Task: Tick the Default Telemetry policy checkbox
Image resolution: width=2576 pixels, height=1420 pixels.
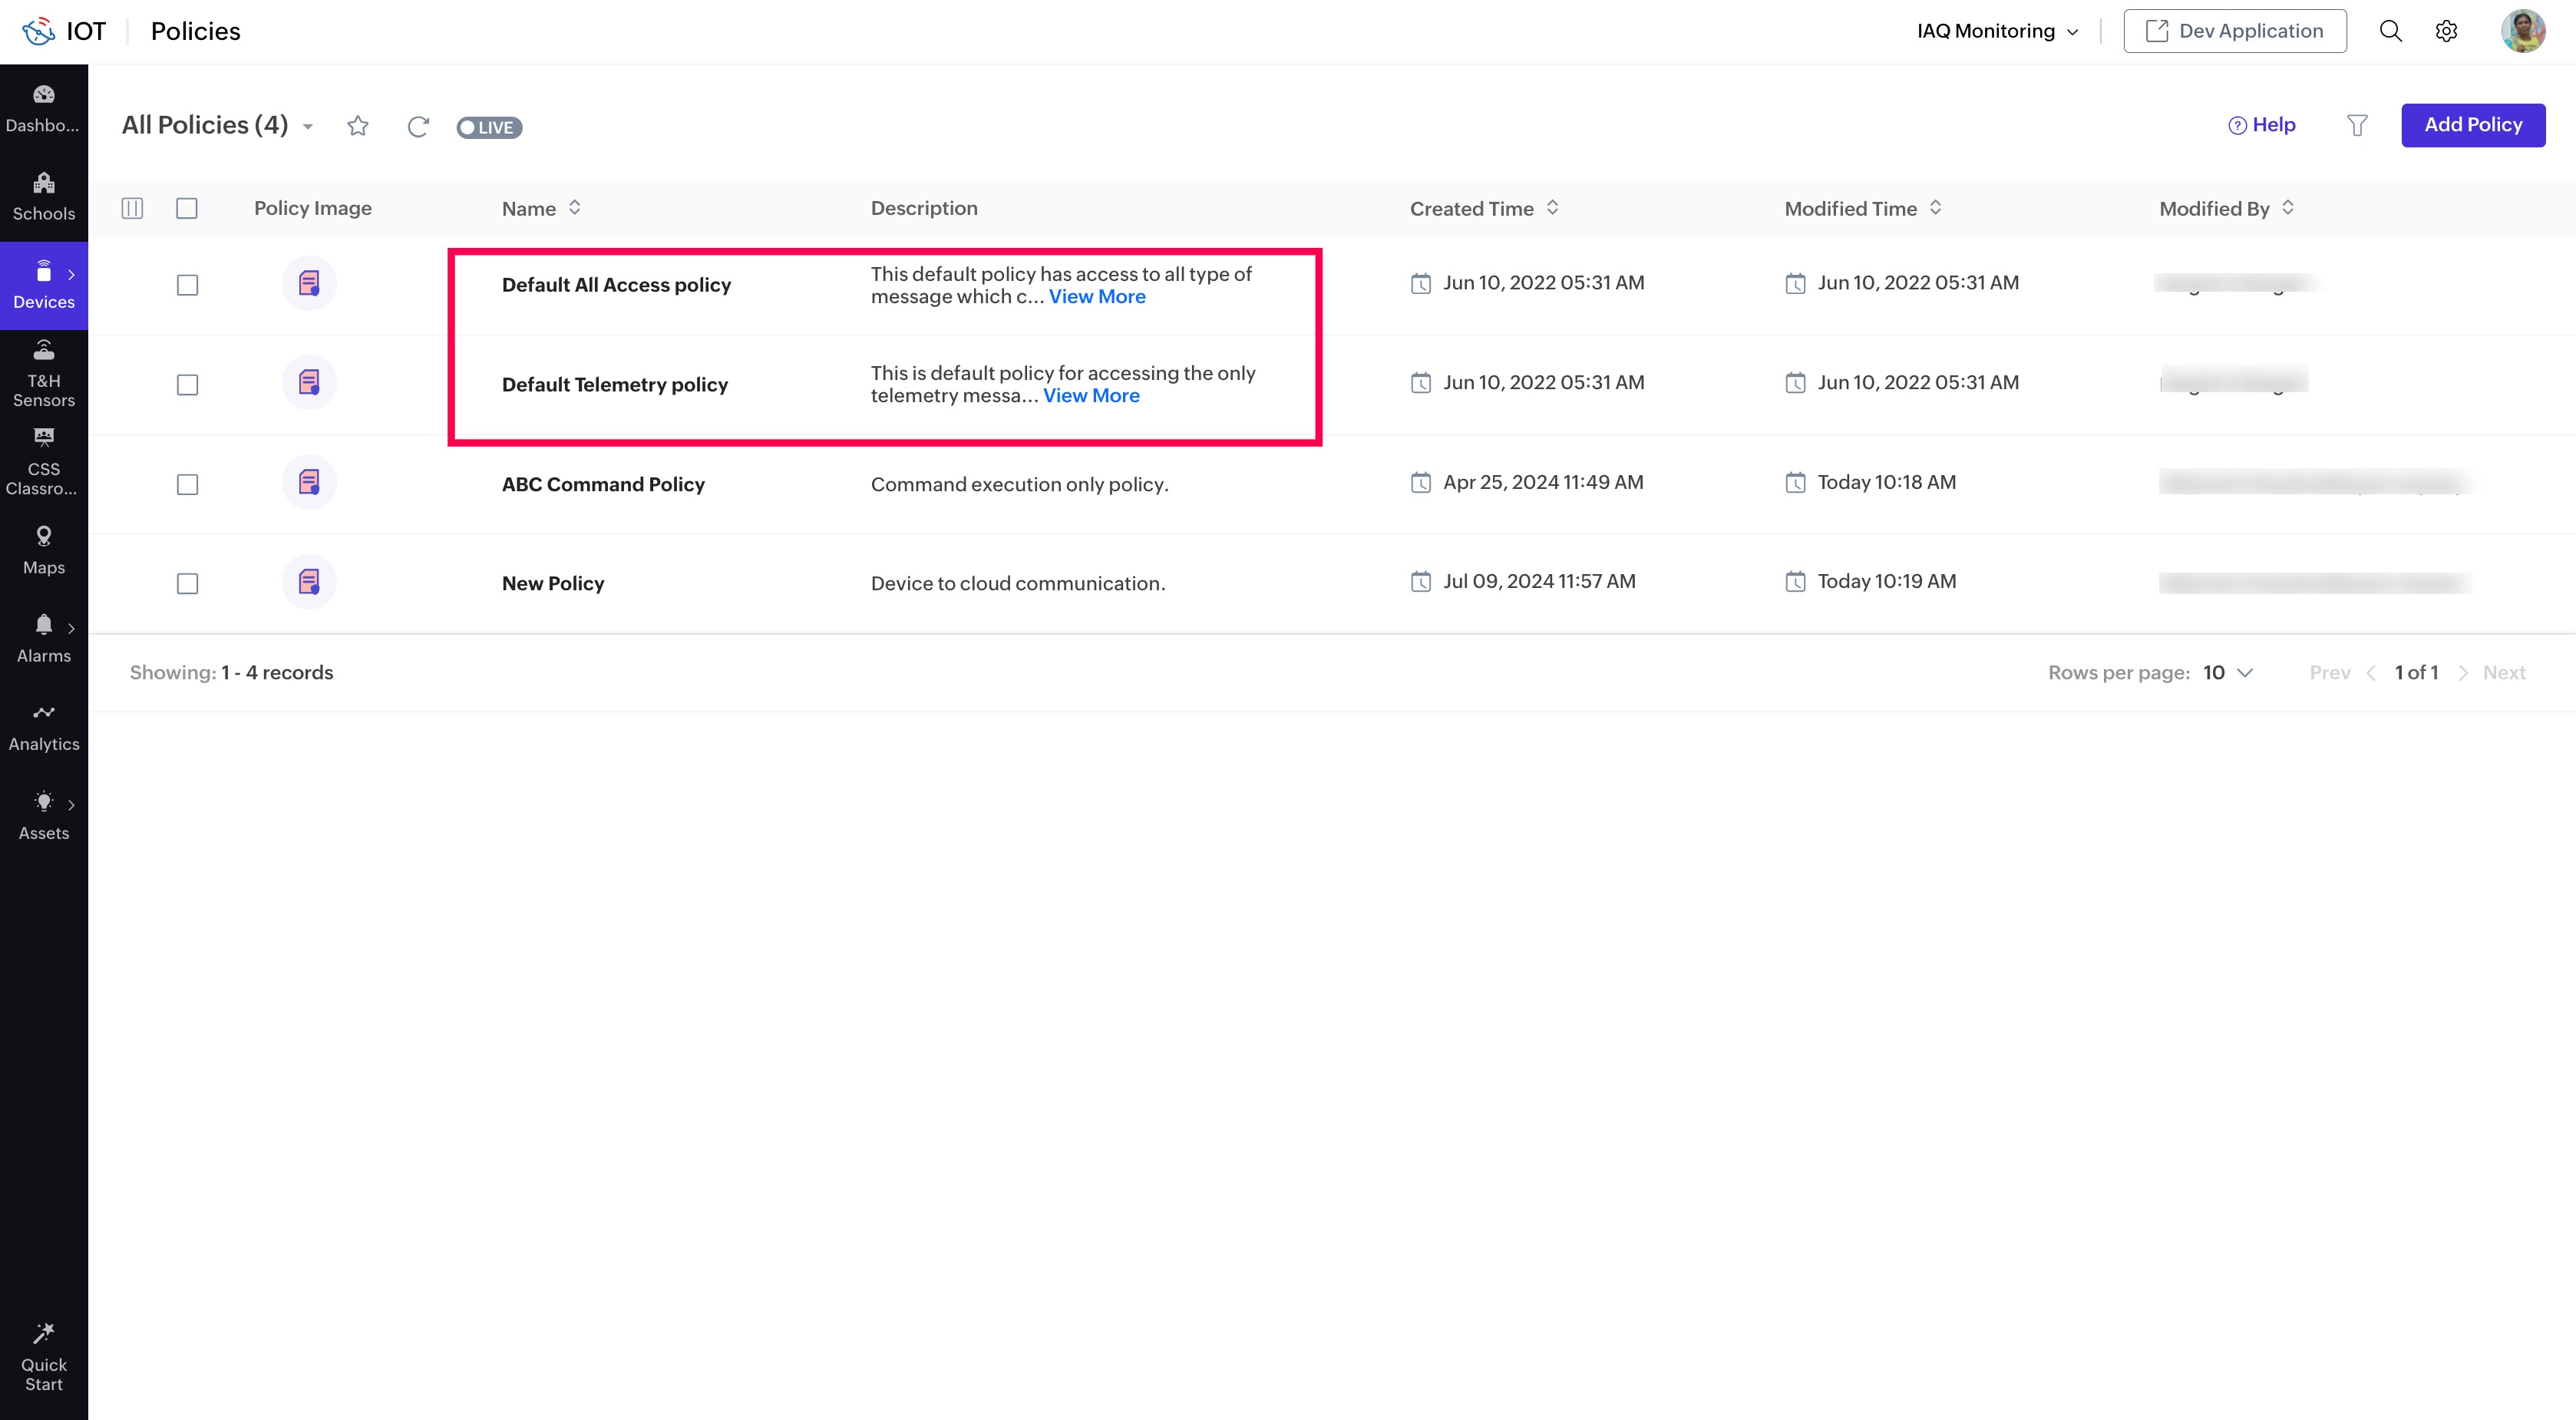Action: coord(187,385)
